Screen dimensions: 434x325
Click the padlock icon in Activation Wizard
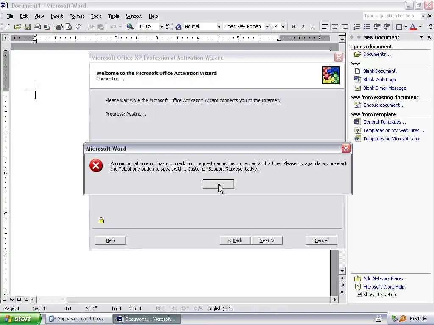101,220
